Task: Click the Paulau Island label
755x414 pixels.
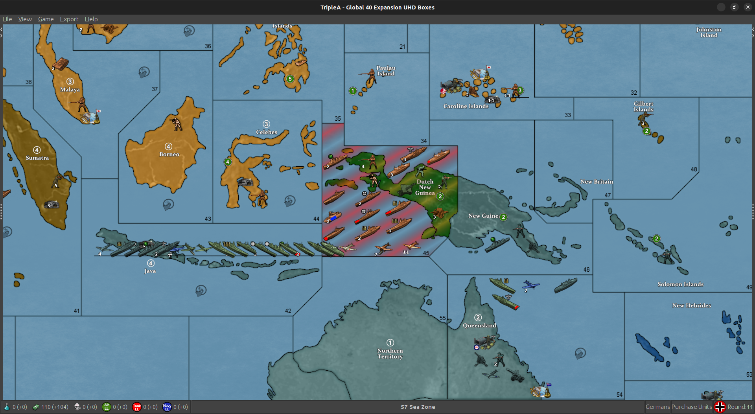Action: (386, 71)
